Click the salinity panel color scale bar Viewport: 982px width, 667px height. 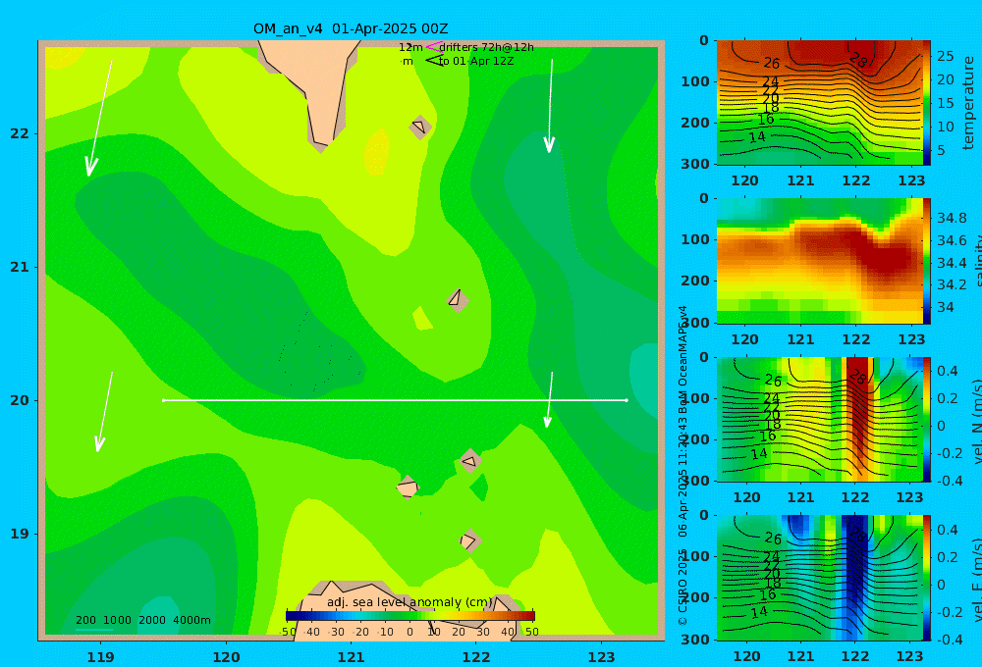click(927, 261)
